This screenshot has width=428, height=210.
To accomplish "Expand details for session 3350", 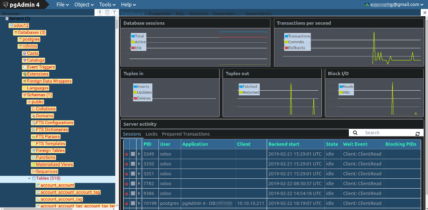I will coord(139,164).
